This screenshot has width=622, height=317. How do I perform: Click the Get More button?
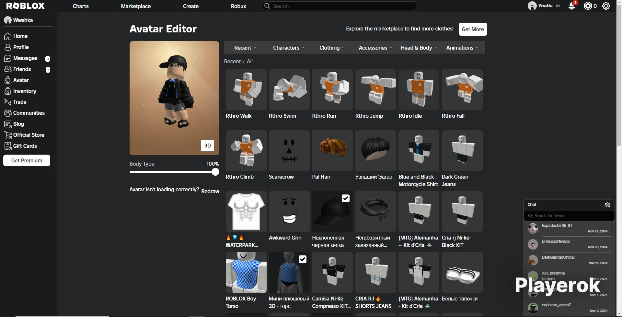click(473, 29)
